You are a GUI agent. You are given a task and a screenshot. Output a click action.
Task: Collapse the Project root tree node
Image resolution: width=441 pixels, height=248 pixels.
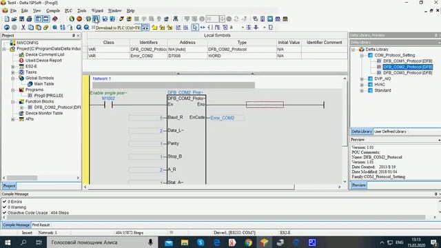click(4, 49)
